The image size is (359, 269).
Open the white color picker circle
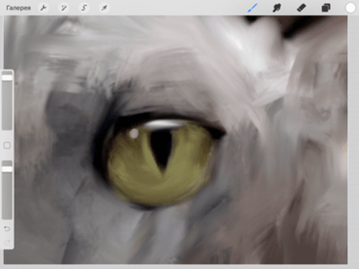[x=350, y=8]
